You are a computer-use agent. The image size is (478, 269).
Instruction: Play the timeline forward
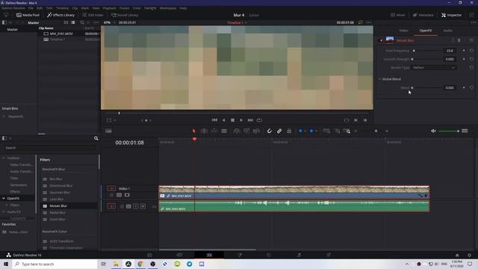point(241,120)
